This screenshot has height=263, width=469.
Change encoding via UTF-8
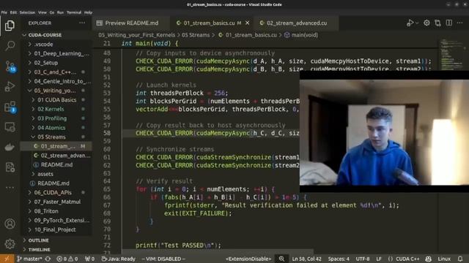[x=363, y=259]
